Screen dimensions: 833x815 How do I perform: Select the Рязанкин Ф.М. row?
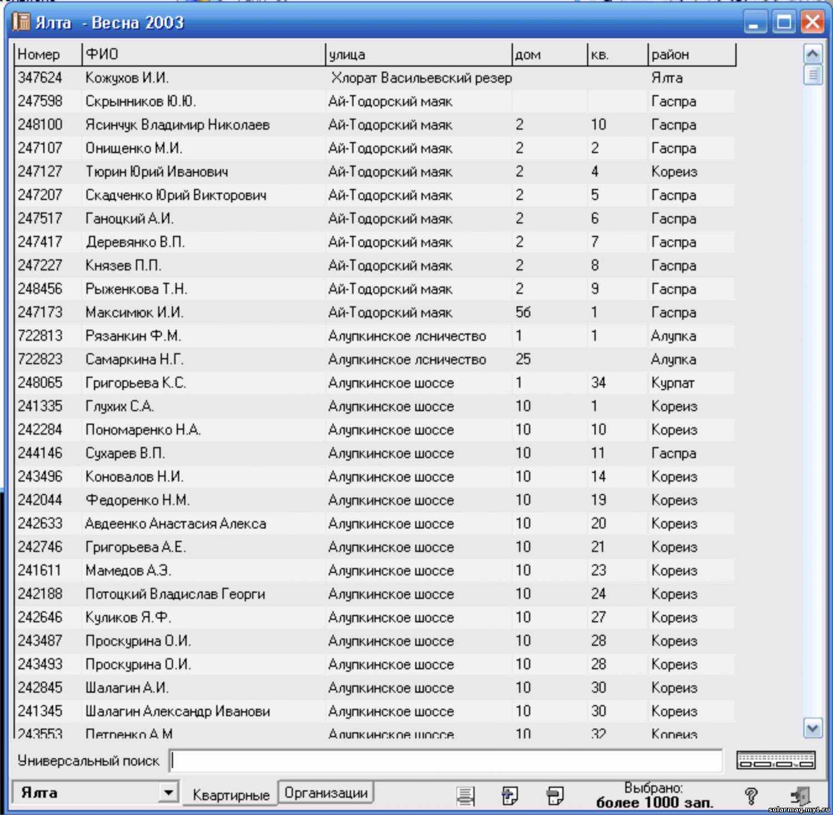tap(375, 336)
